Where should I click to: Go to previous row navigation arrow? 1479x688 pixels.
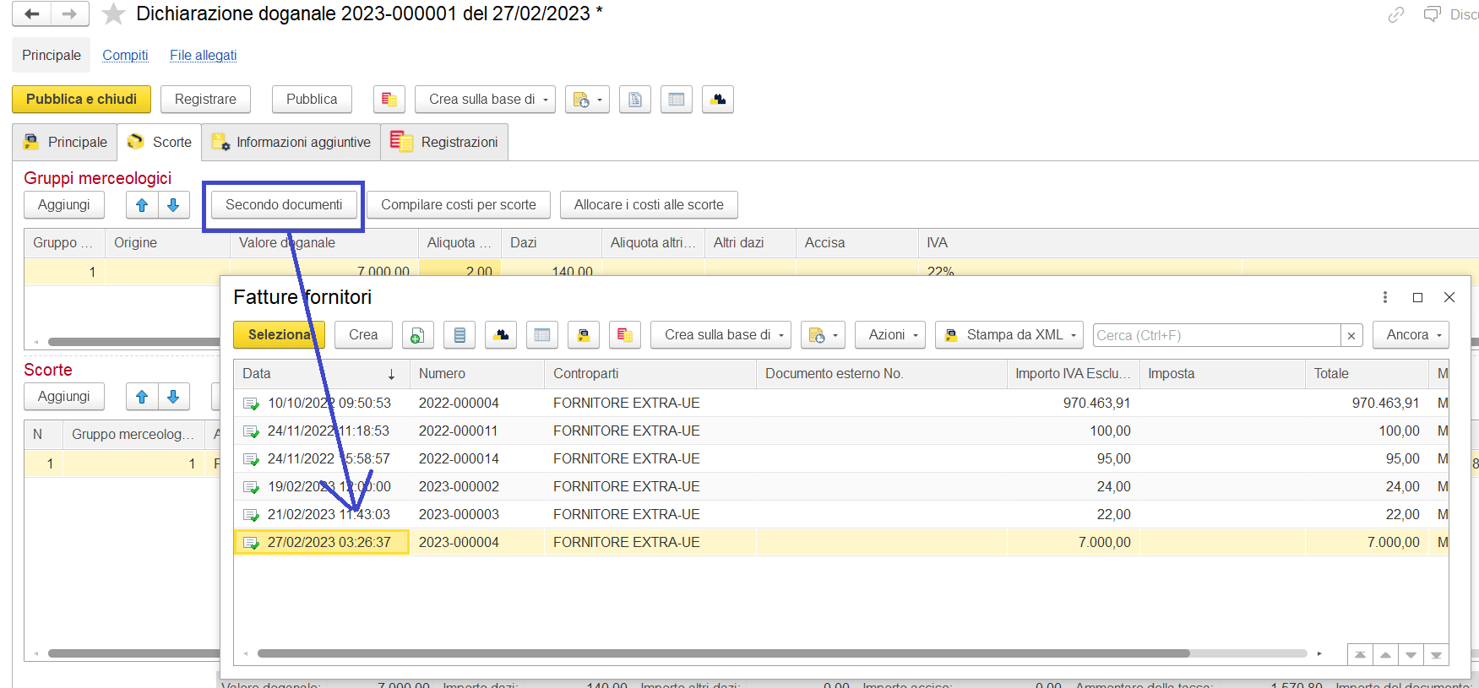(1385, 655)
